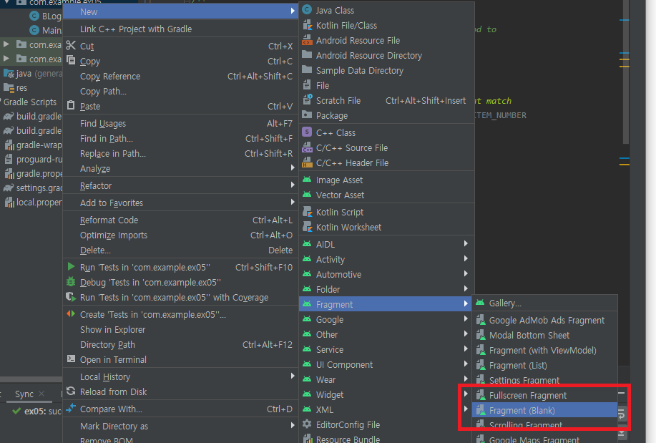Click the Sample Data Directory folder icon
656x443 pixels.
(307, 70)
